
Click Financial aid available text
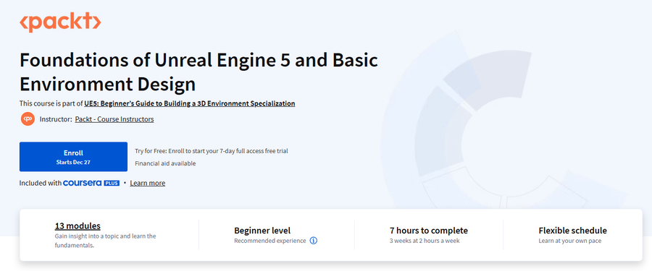coord(165,163)
